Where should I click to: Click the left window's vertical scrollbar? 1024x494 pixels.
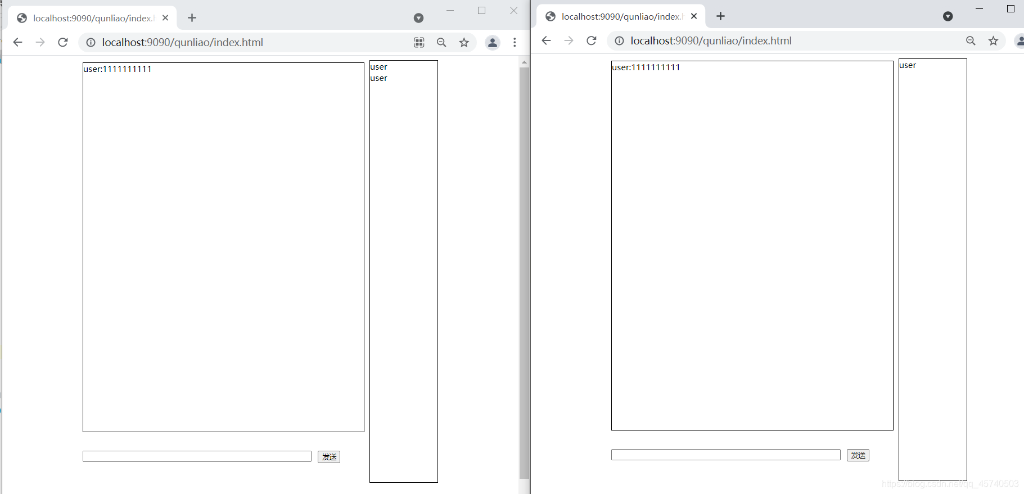(524, 273)
